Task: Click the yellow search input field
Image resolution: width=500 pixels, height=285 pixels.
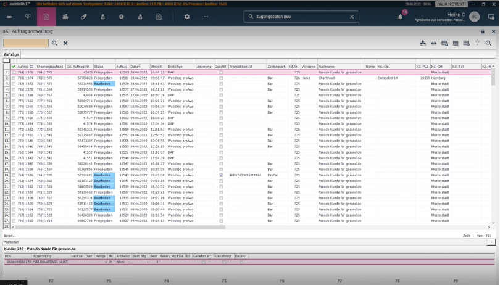Action: [x=26, y=43]
